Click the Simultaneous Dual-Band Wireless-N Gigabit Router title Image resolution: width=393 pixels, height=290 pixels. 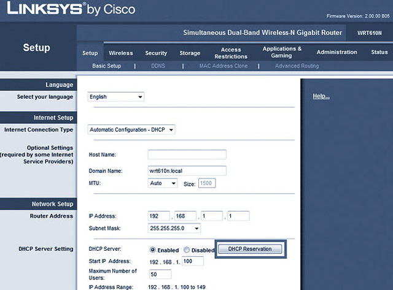tap(262, 32)
